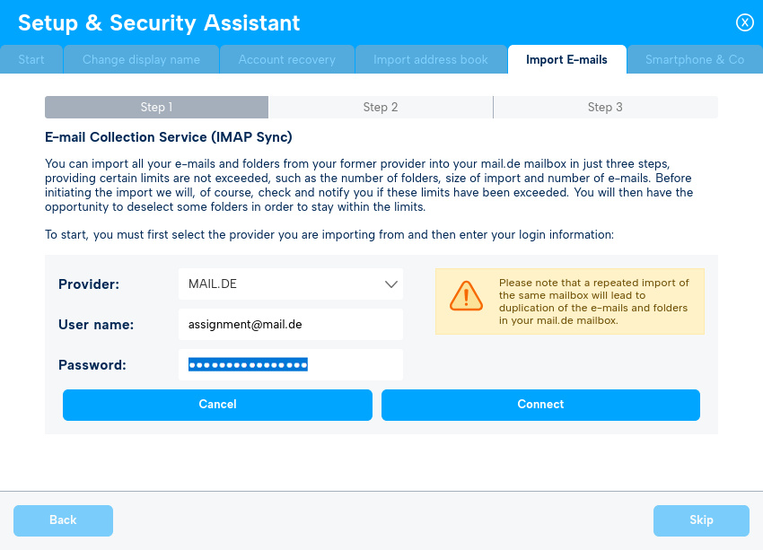This screenshot has height=550, width=763.
Task: Open the Smartphone & Co tab
Action: pos(695,59)
